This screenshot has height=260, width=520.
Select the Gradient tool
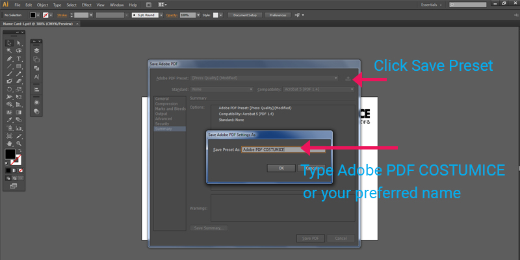19,112
